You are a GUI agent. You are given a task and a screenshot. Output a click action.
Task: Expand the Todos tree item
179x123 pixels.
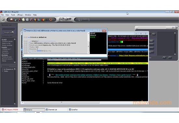click(3, 71)
